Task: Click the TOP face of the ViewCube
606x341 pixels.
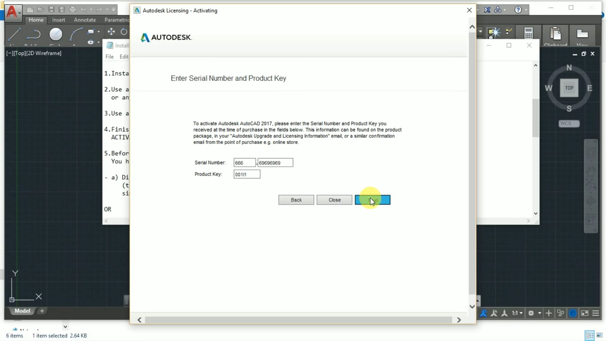Action: point(569,88)
